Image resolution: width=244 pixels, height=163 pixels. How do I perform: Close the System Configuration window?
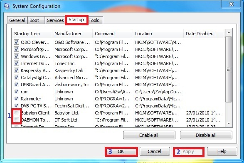tap(231, 4)
